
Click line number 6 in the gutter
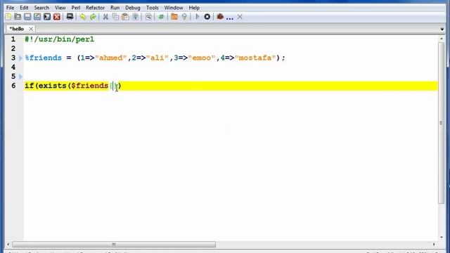(x=13, y=86)
